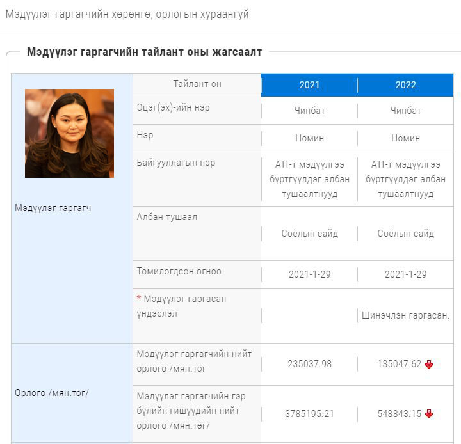Click the 'Орлого /мян.төг/' section label
461x444 pixels.
coord(52,393)
